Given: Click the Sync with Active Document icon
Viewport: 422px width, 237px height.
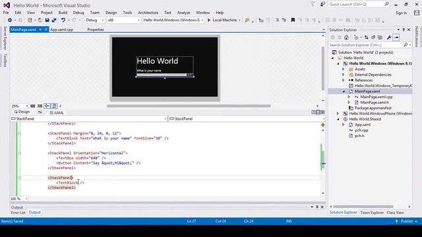Looking at the screenshot, I should 366,38.
